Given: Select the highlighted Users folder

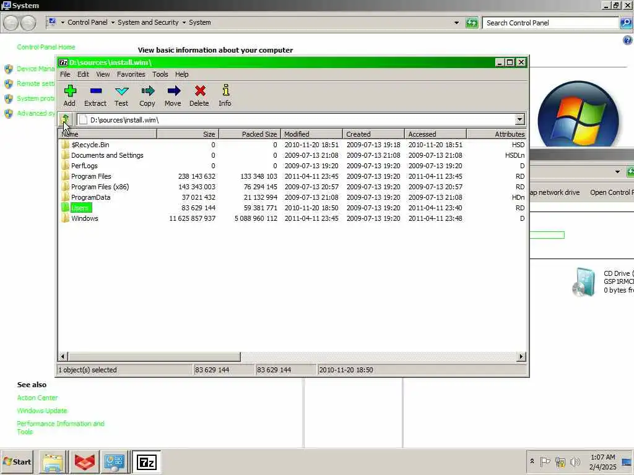Looking at the screenshot, I should (80, 208).
